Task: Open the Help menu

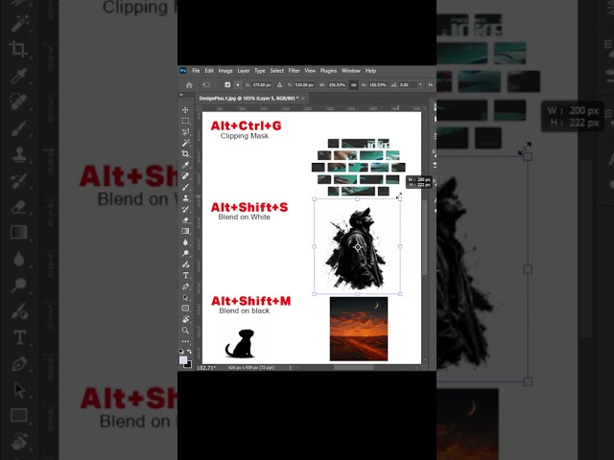Action: (371, 71)
